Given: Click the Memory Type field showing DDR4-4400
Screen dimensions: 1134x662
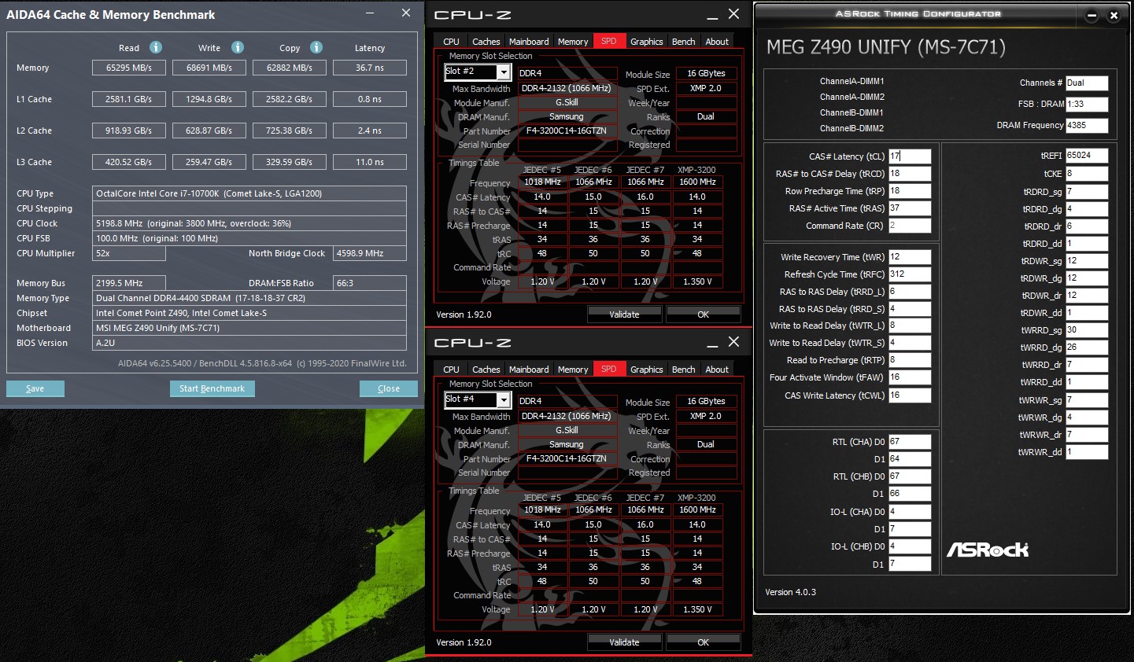Looking at the screenshot, I should click(x=249, y=298).
